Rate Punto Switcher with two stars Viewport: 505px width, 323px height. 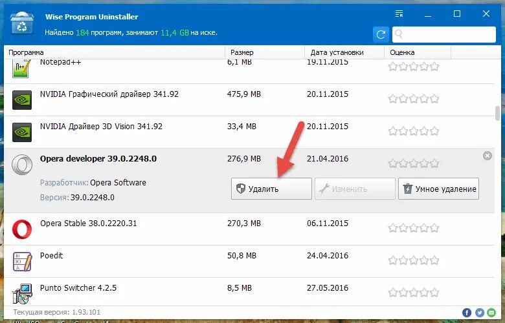click(403, 293)
